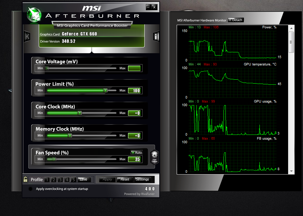Click the Power Limit value field showing 100
Viewport: 303px width, 216px height.
[134, 91]
